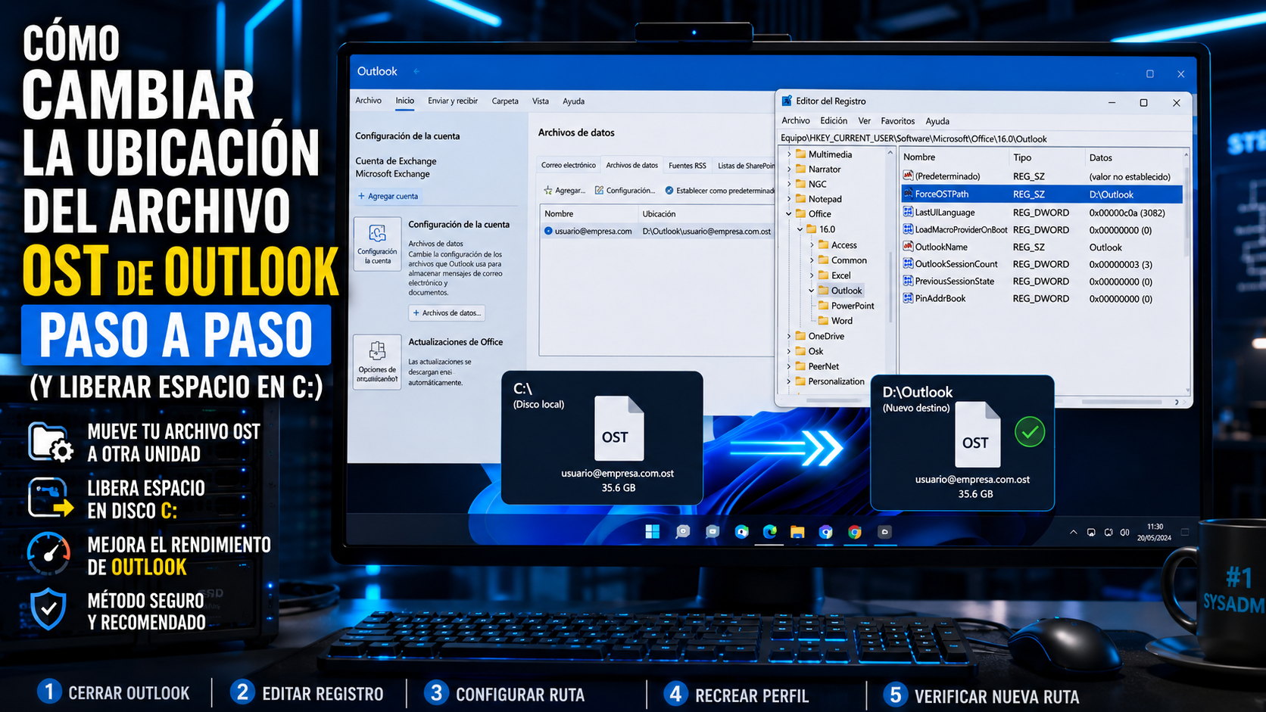Expand the Multimedia registry key
1266x712 pixels.
(790, 154)
